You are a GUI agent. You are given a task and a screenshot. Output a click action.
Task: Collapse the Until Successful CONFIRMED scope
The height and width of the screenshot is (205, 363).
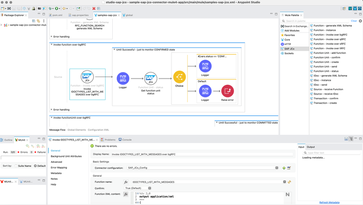[114, 49]
